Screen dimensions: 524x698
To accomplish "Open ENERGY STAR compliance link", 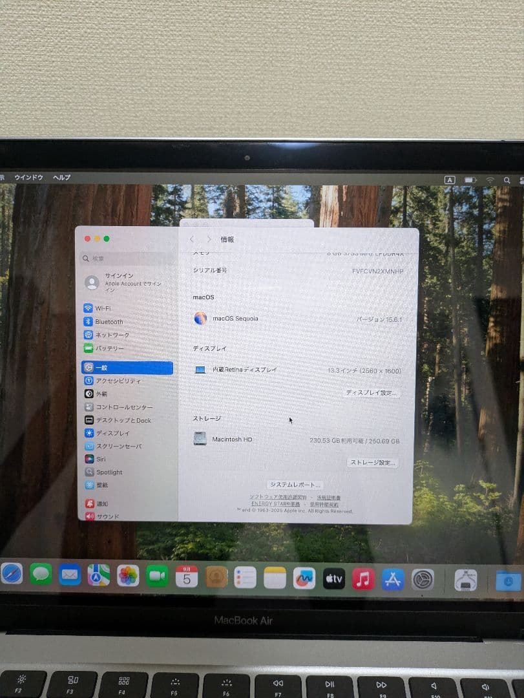I will 276,504.
